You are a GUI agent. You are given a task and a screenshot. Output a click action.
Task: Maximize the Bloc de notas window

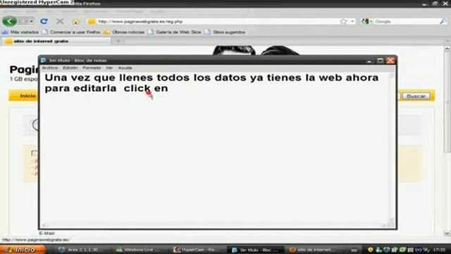tap(381, 61)
